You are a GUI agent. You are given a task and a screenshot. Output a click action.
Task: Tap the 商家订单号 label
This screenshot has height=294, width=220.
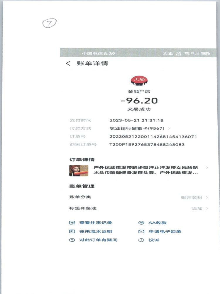[x=83, y=145]
